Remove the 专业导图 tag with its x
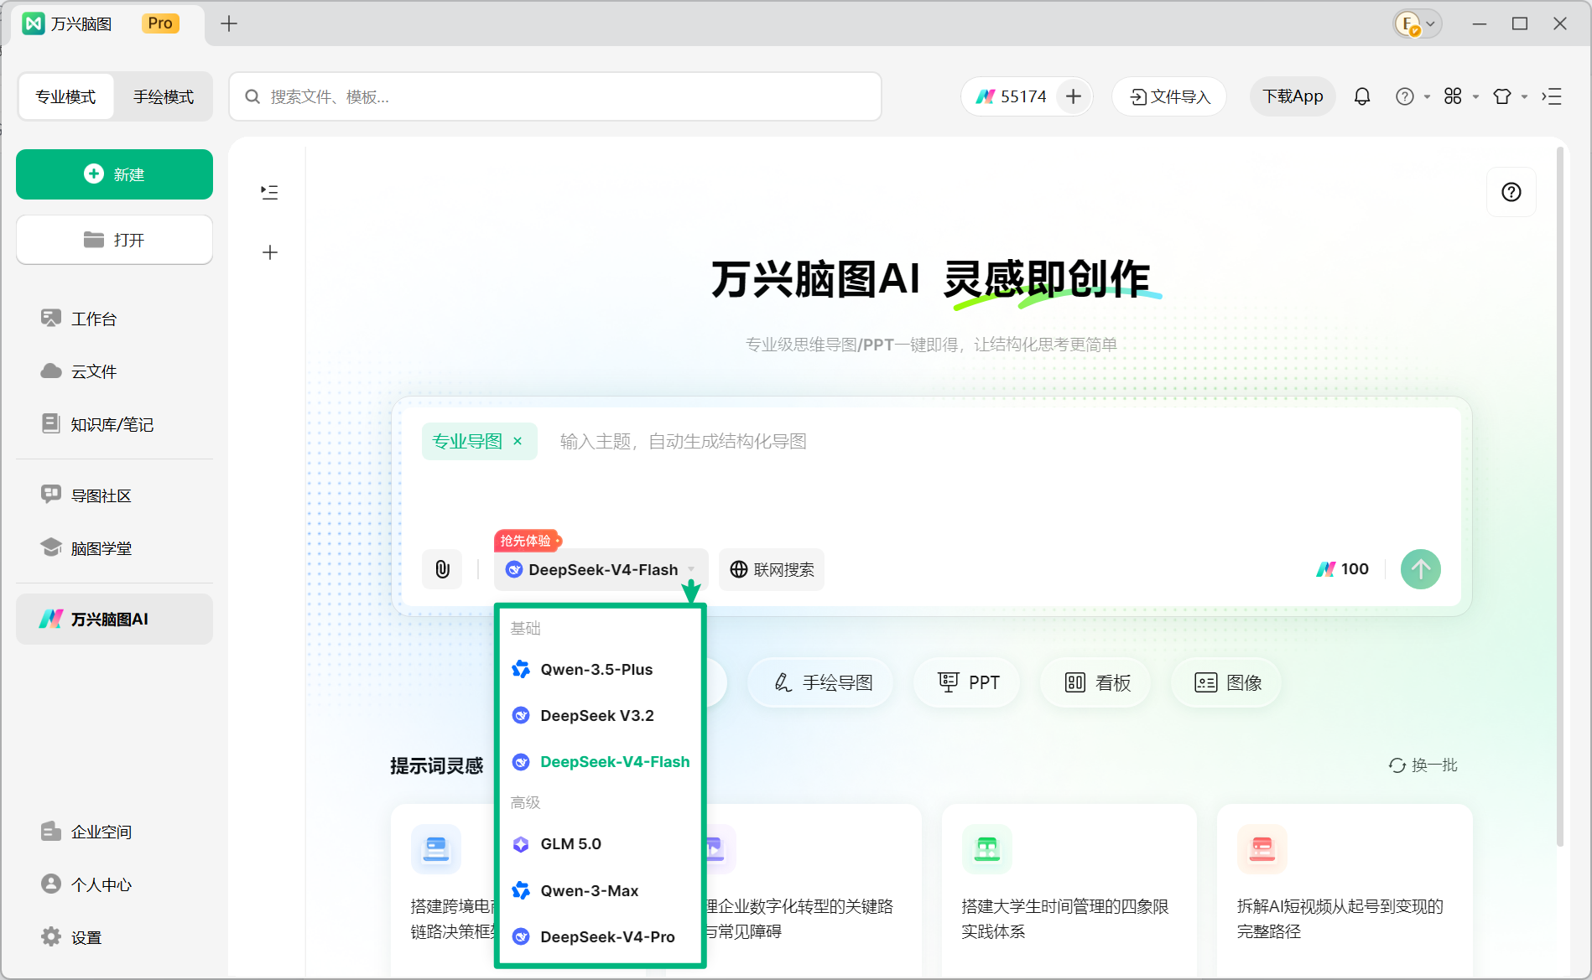Viewport: 1592px width, 980px height. (x=518, y=441)
